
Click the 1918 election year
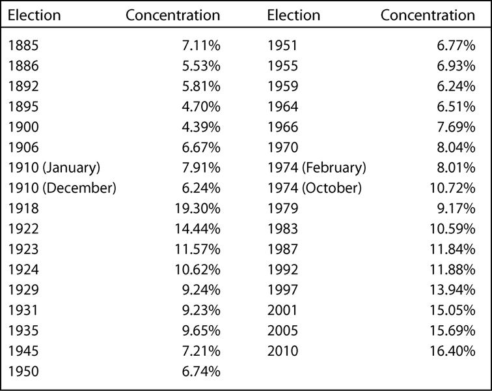(24, 209)
